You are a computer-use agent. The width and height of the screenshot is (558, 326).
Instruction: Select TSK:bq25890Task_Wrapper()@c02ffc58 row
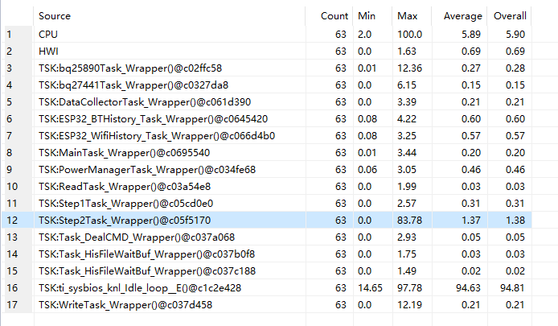(269, 68)
